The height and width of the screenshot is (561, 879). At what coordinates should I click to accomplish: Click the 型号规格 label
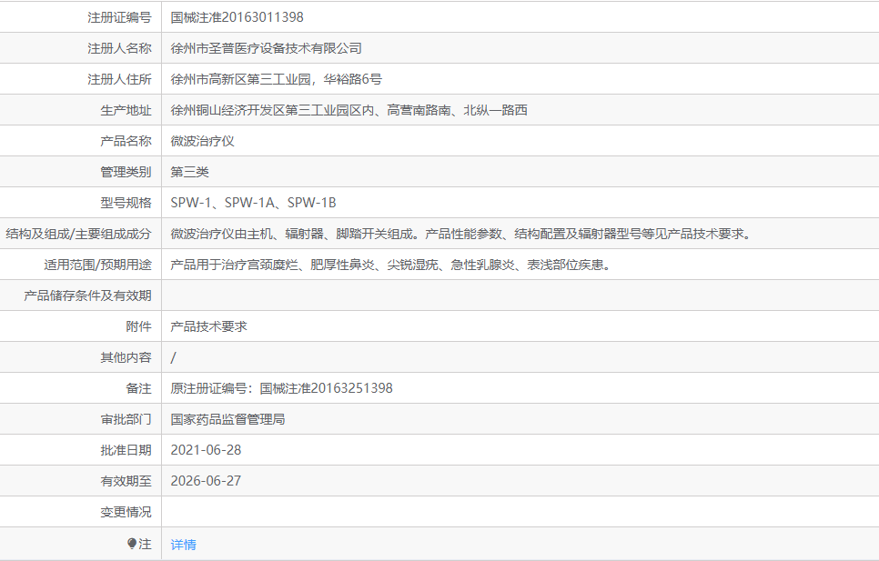pos(126,203)
